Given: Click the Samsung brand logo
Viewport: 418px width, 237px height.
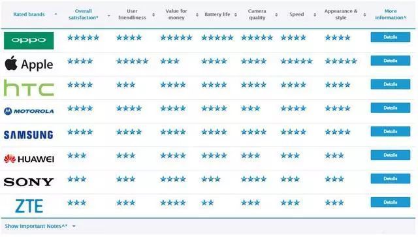Looking at the screenshot, I should coord(29,135).
